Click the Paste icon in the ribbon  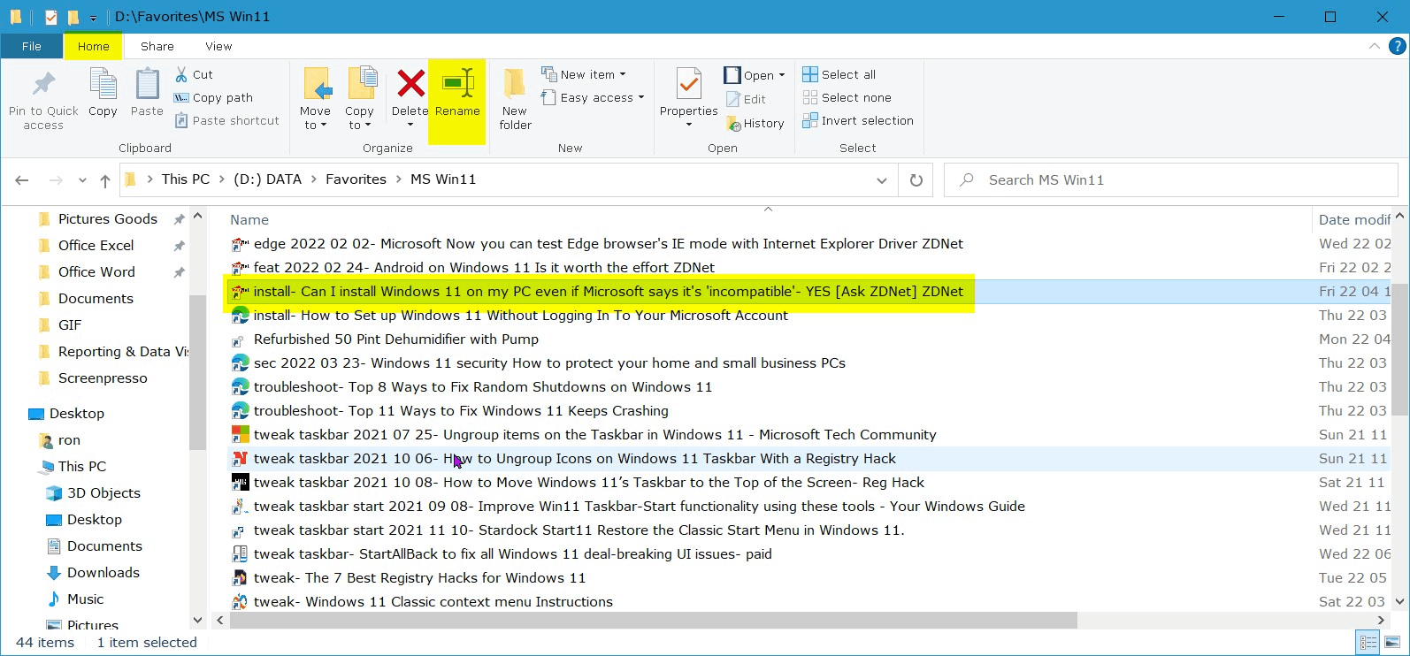click(147, 84)
